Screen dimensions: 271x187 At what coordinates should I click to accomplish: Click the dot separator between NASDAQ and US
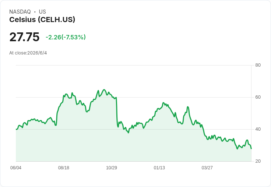(x=35, y=12)
